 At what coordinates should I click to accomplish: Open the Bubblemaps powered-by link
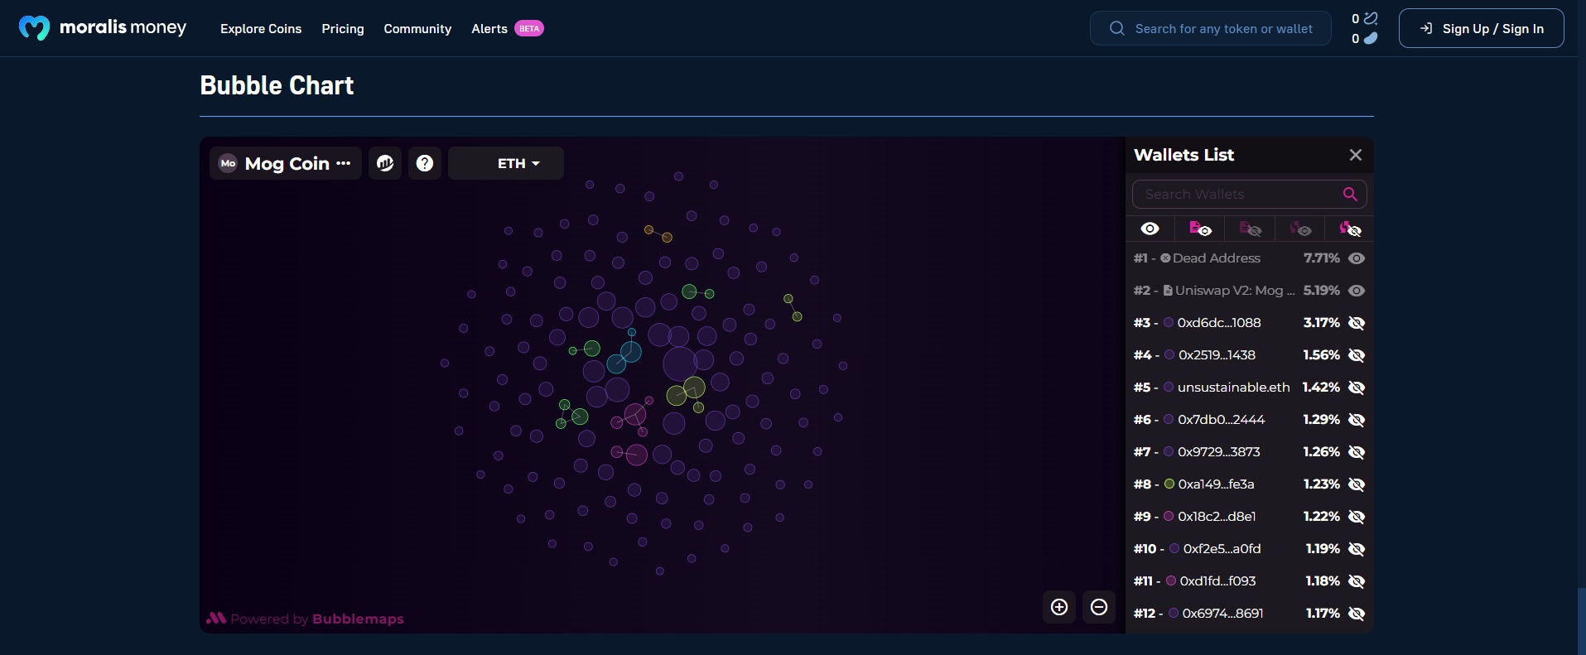(x=305, y=619)
